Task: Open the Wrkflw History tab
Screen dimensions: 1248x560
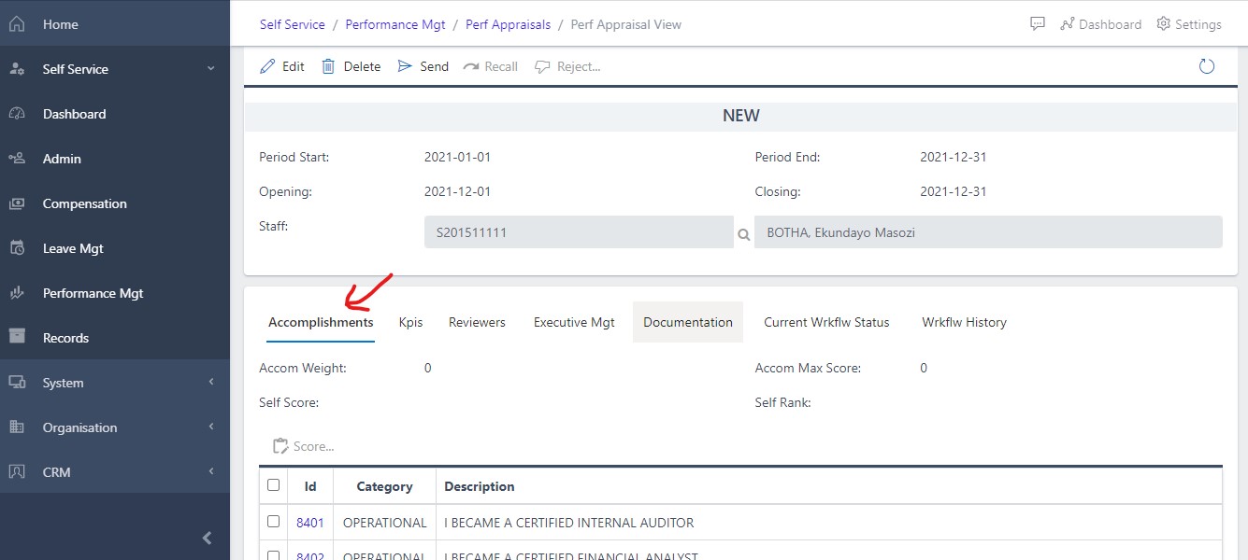Action: point(963,321)
